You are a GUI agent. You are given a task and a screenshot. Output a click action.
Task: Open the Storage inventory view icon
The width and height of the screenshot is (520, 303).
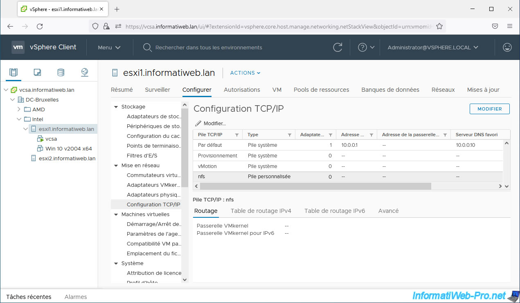(x=61, y=73)
